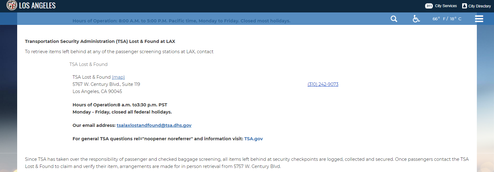
Task: Click the tsalaxlostandfound@tsa.dhs.gov email link
Action: [154, 125]
